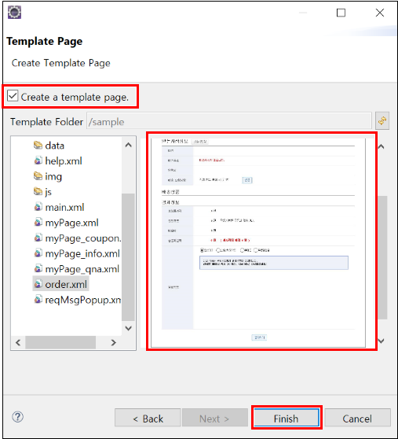The image size is (398, 439).
Task: Click the order.xml file name
Action: point(66,284)
